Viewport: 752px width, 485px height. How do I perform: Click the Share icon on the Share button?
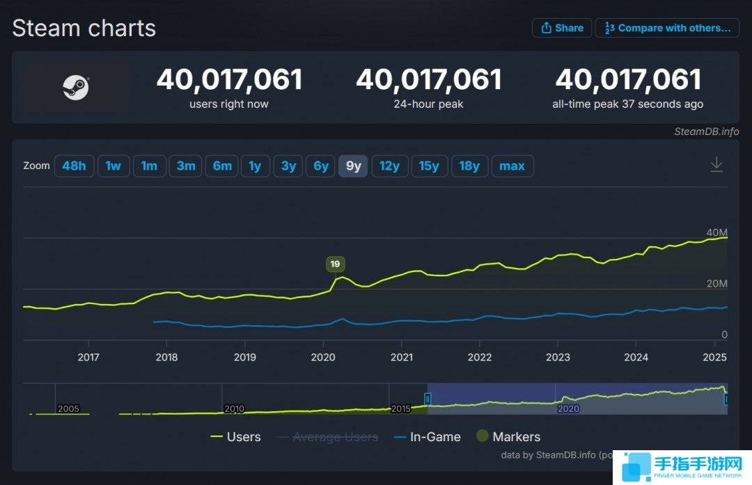click(546, 27)
